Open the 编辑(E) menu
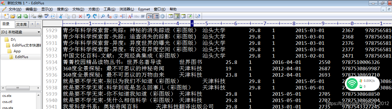392x109 pixels. [31, 9]
